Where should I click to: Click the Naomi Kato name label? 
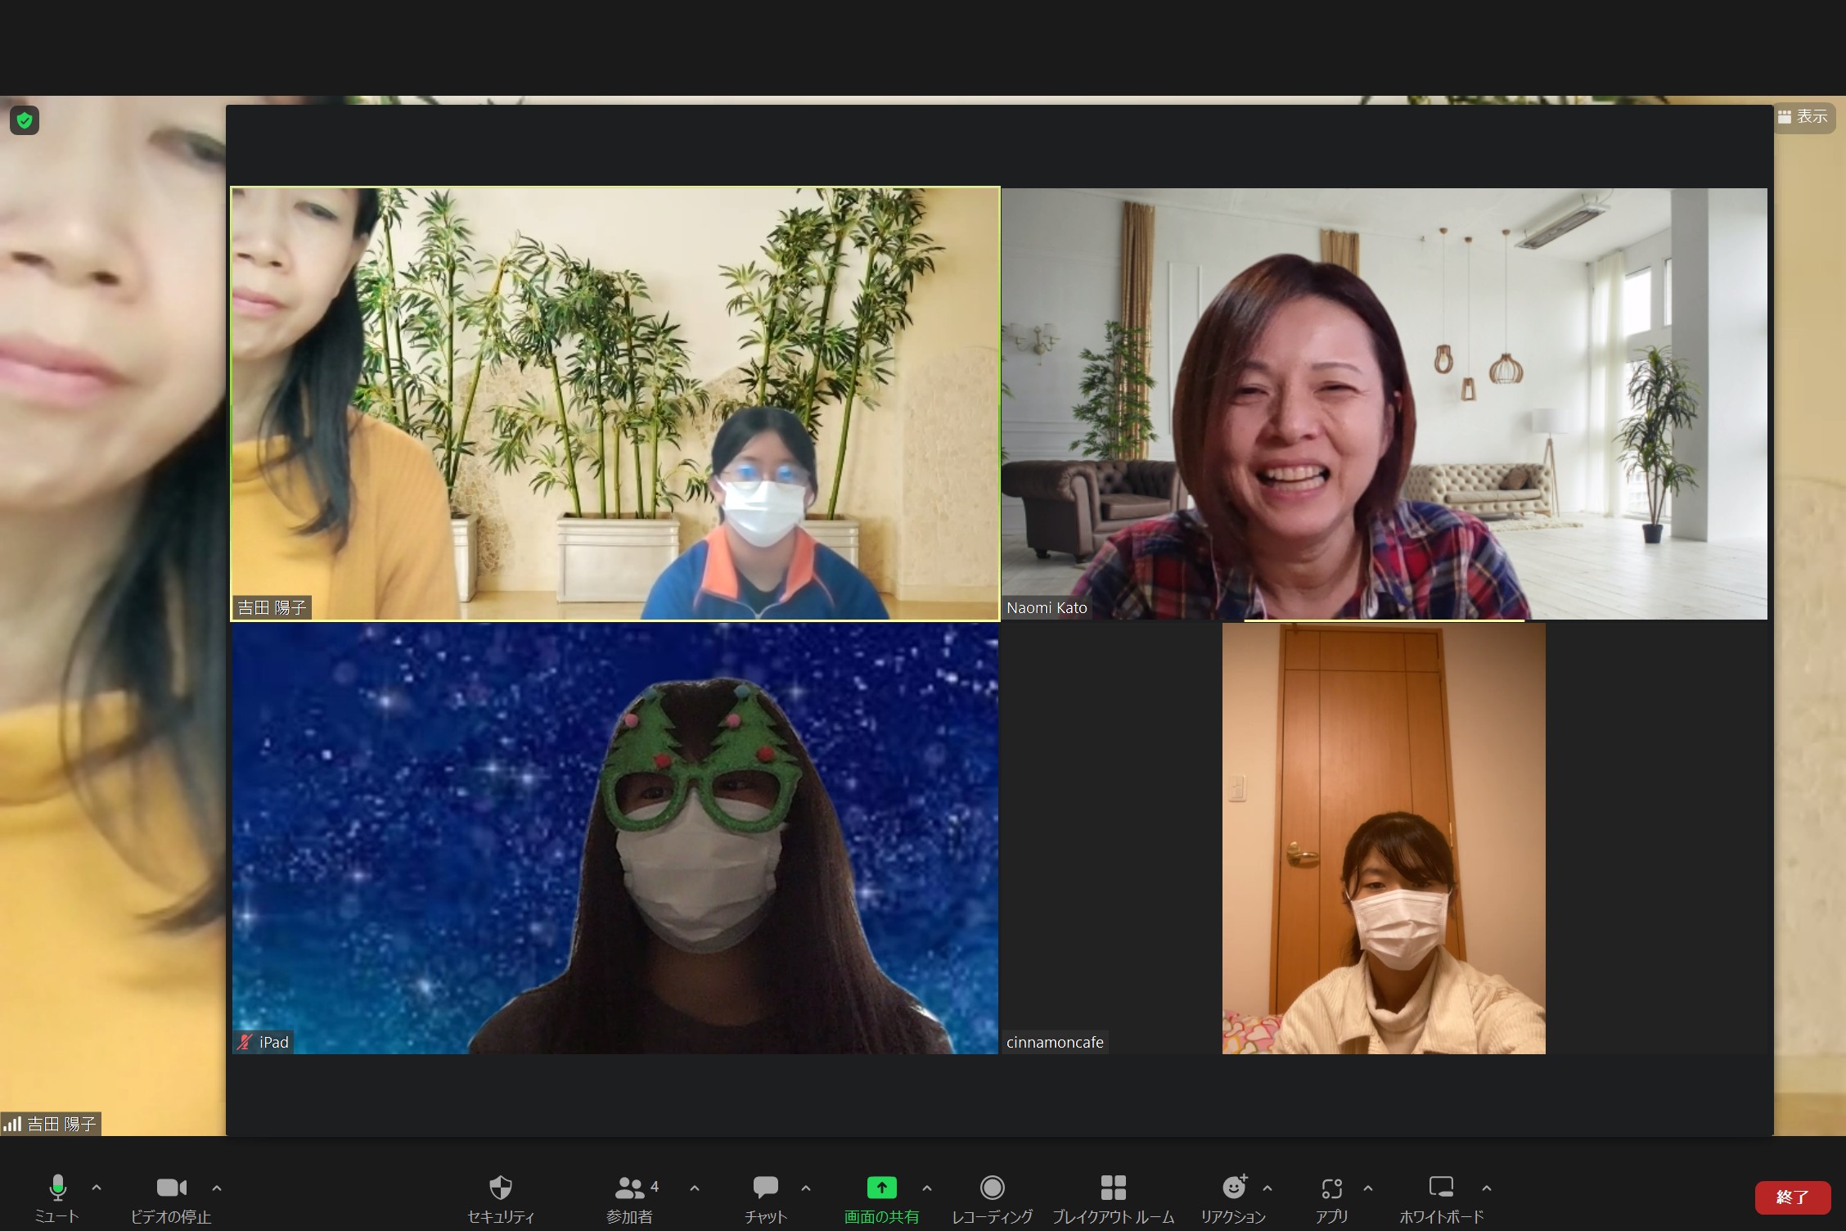tap(1047, 608)
